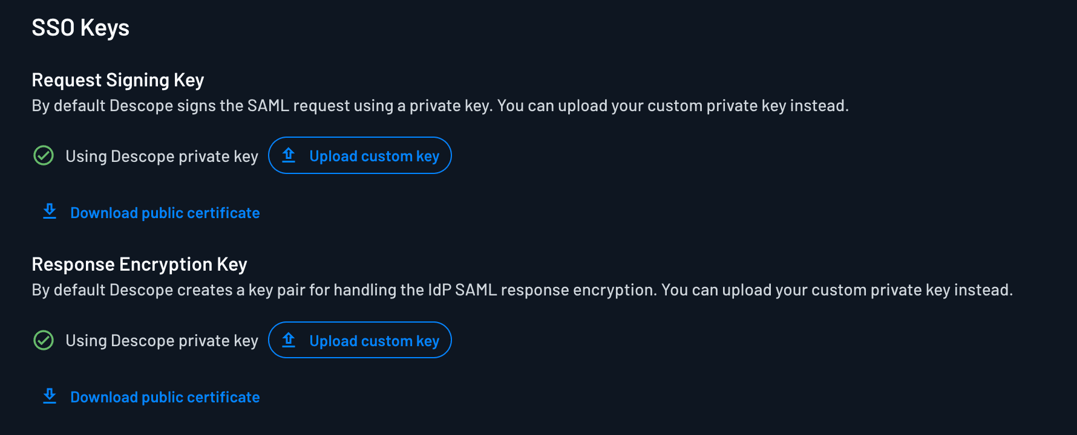Upload custom key for Response Encryption Key
The height and width of the screenshot is (435, 1077).
[x=360, y=340]
